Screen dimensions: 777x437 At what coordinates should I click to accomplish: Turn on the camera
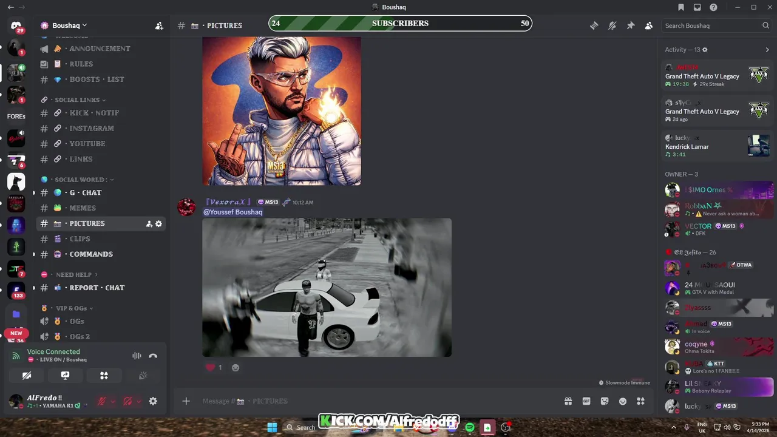click(27, 376)
